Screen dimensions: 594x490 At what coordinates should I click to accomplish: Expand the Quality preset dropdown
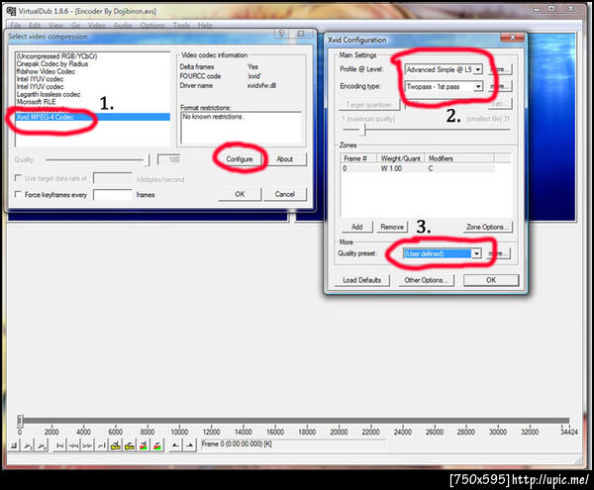476,253
